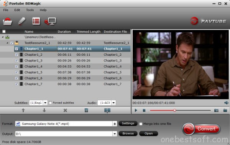Uncheck the Chapter1_3 checkbox
The width and height of the screenshot is (230, 145).
(x=16, y=60)
